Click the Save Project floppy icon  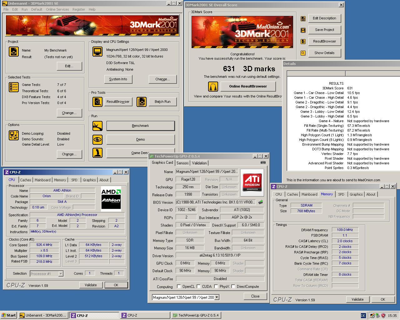pos(303,30)
